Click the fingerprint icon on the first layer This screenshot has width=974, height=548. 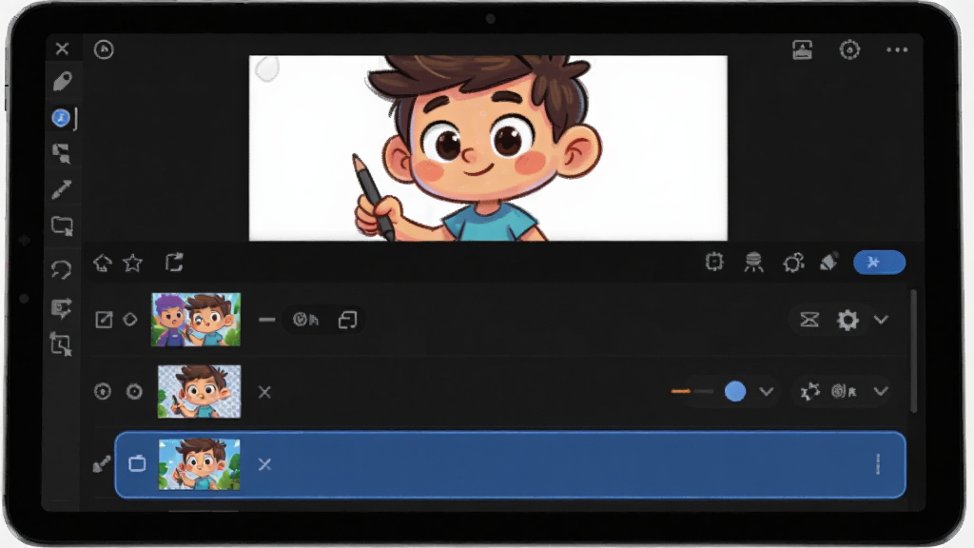click(x=305, y=320)
